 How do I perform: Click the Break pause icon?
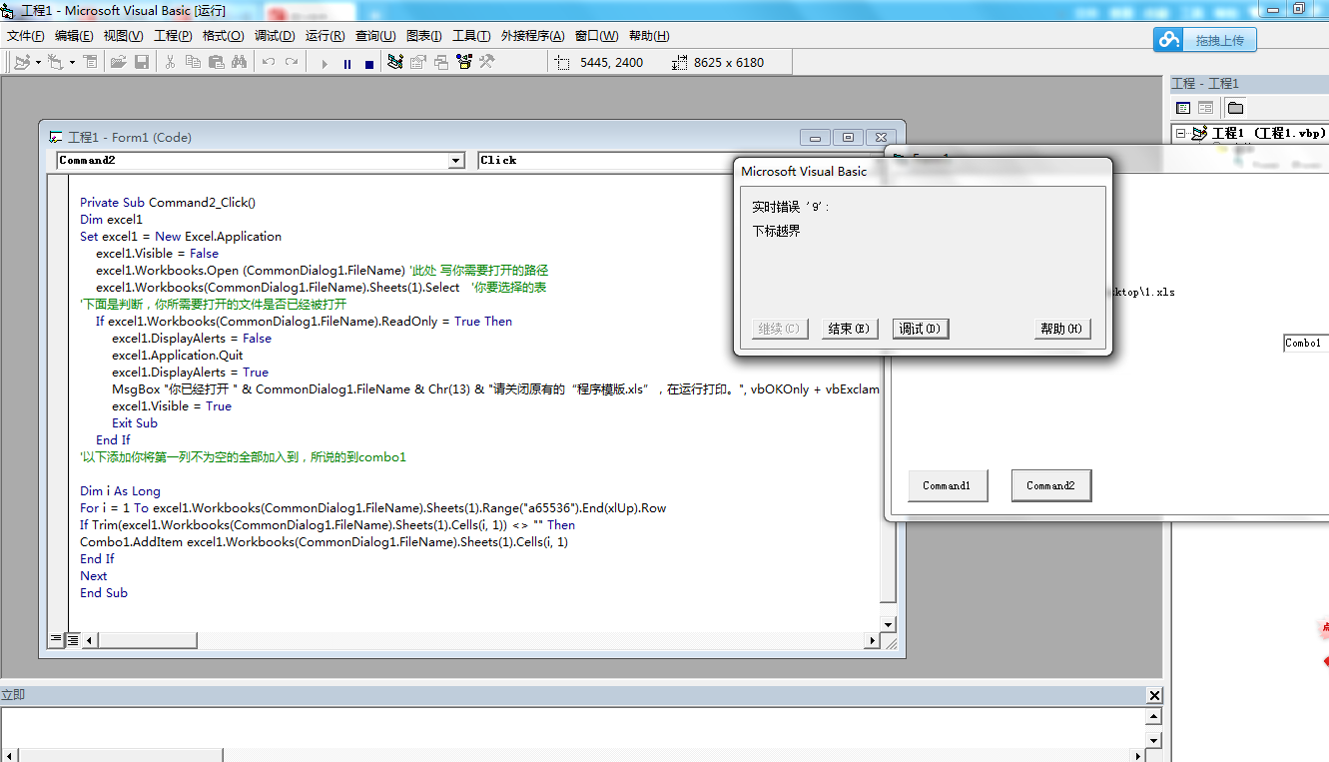(346, 63)
